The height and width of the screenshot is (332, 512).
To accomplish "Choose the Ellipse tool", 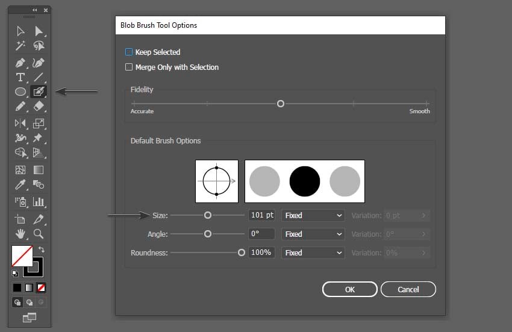I will (20, 92).
